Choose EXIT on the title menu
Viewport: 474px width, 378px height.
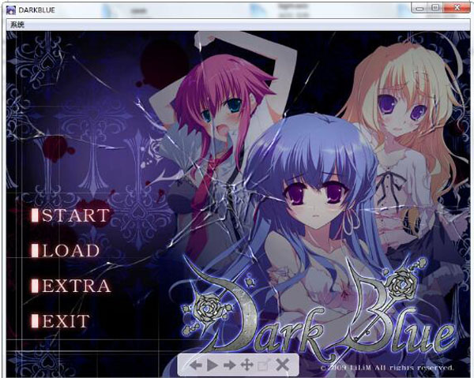pos(61,321)
